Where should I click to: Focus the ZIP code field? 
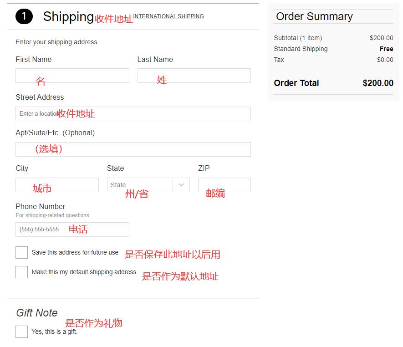coord(224,185)
